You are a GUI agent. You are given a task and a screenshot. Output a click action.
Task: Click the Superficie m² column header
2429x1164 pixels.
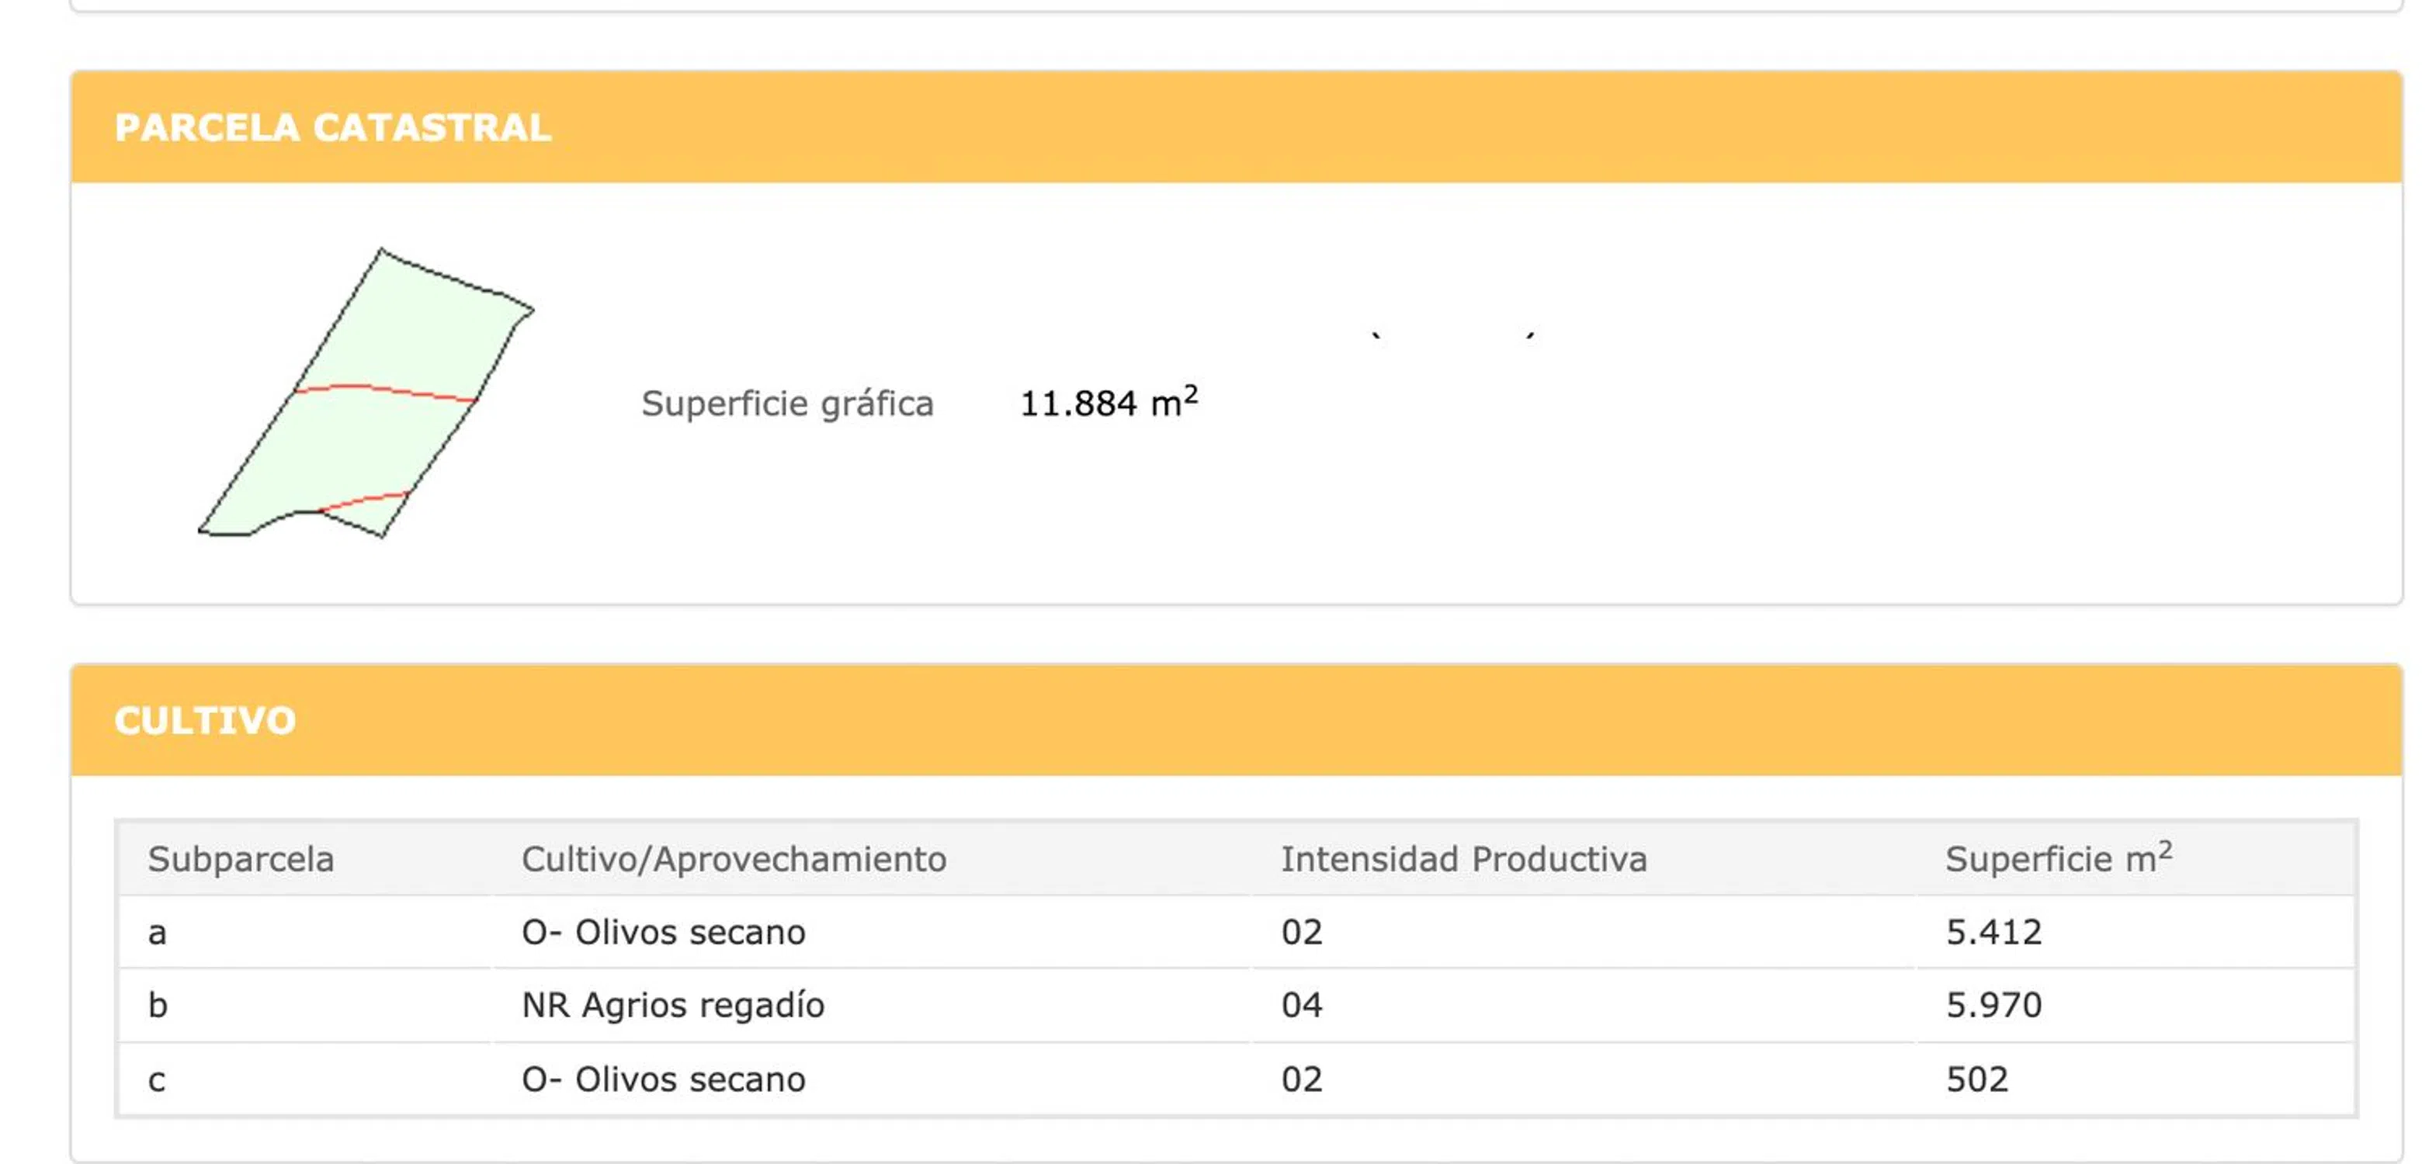click(2059, 858)
